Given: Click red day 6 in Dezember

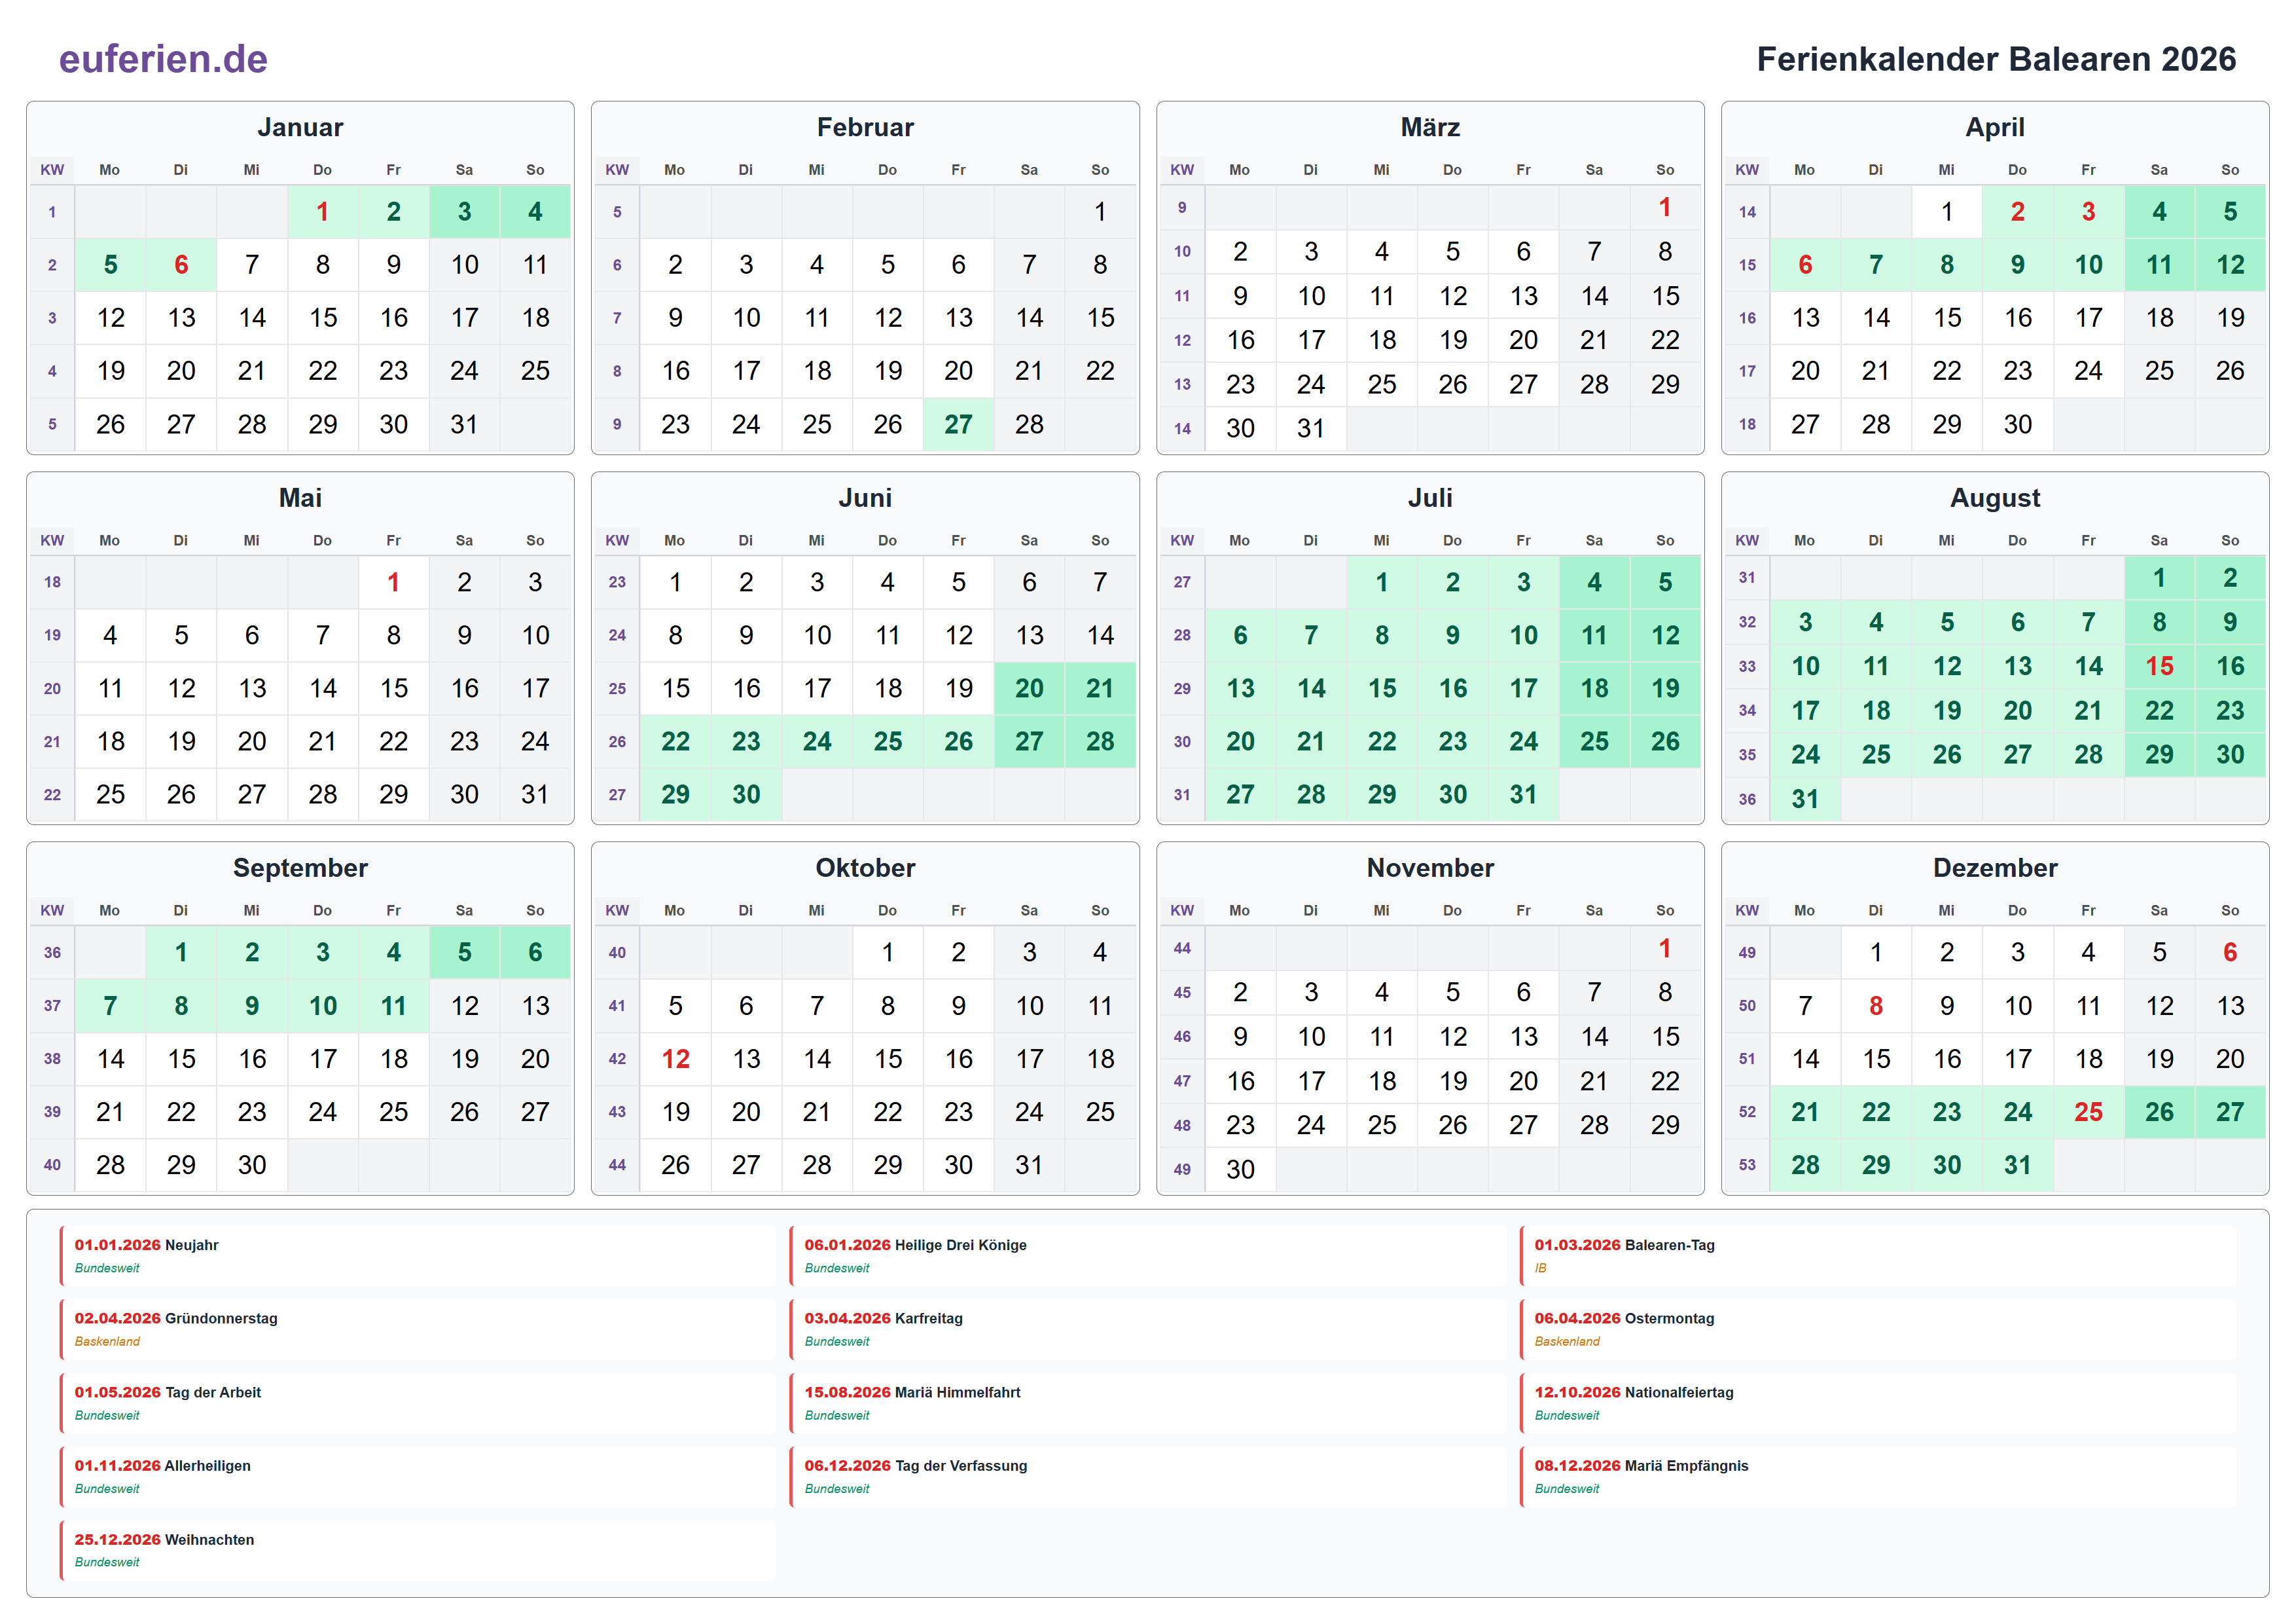Looking at the screenshot, I should (x=2230, y=951).
